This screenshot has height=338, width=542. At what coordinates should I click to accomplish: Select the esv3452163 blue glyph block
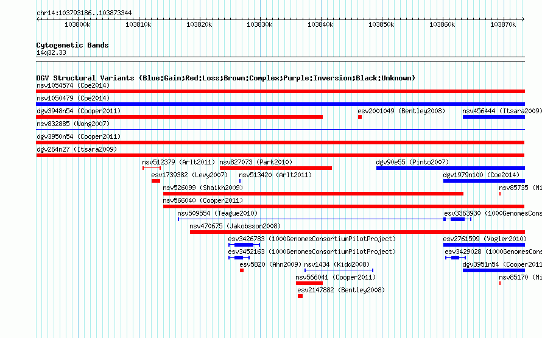click(x=239, y=258)
